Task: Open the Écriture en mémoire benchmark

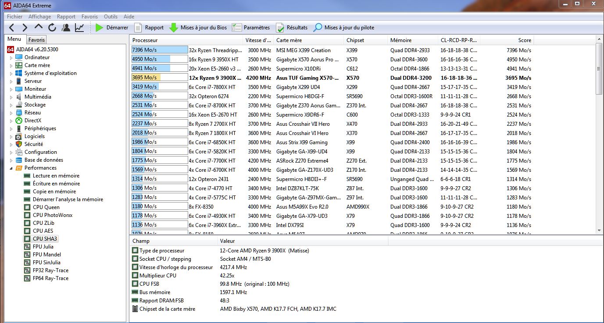Action: [56, 184]
